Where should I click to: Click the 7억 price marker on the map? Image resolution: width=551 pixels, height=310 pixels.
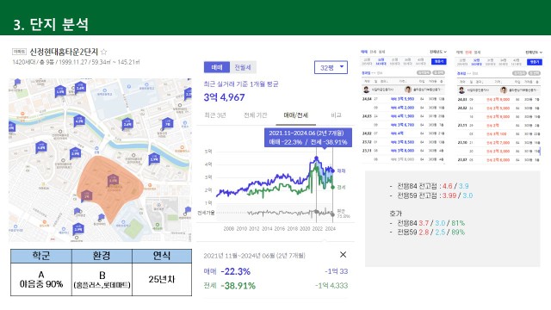[168, 123]
